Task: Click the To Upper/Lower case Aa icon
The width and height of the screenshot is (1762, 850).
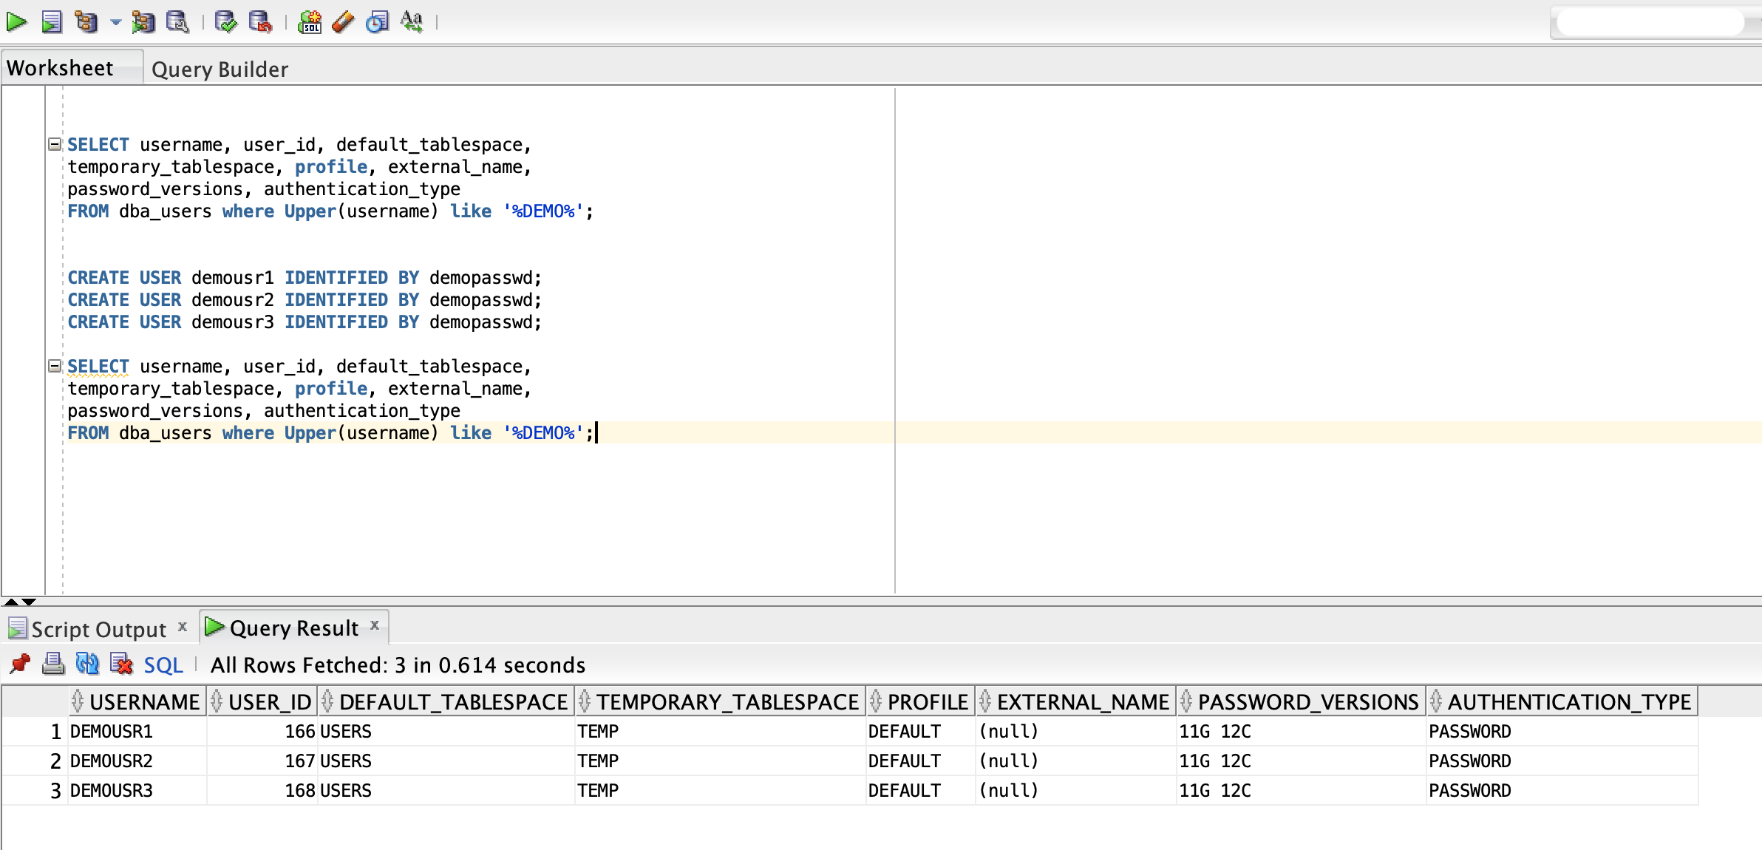Action: [x=412, y=22]
